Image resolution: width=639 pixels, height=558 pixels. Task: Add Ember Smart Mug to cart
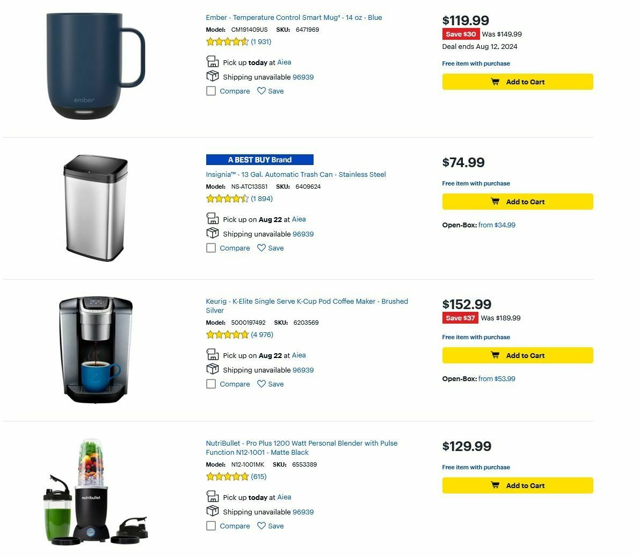point(518,82)
